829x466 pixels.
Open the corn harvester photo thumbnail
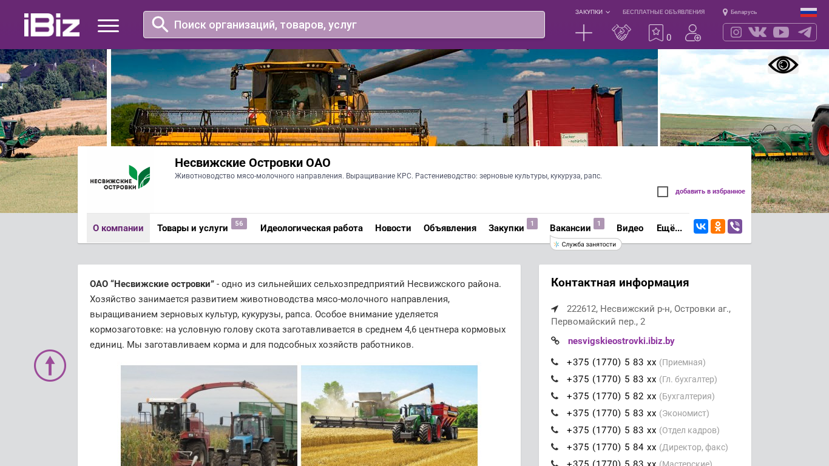coord(209,416)
